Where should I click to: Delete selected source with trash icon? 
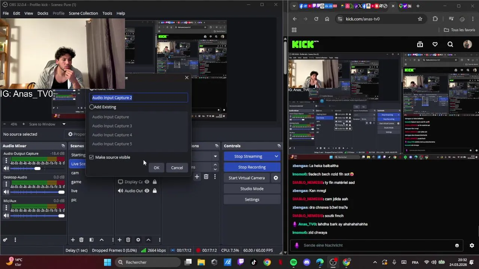128,240
